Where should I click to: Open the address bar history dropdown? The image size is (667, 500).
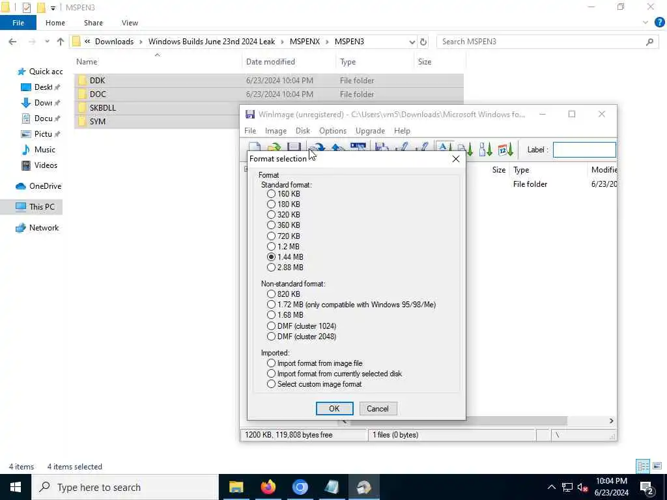[412, 42]
